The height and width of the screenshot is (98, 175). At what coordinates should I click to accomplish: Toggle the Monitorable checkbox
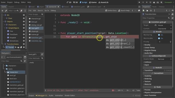click(159, 38)
